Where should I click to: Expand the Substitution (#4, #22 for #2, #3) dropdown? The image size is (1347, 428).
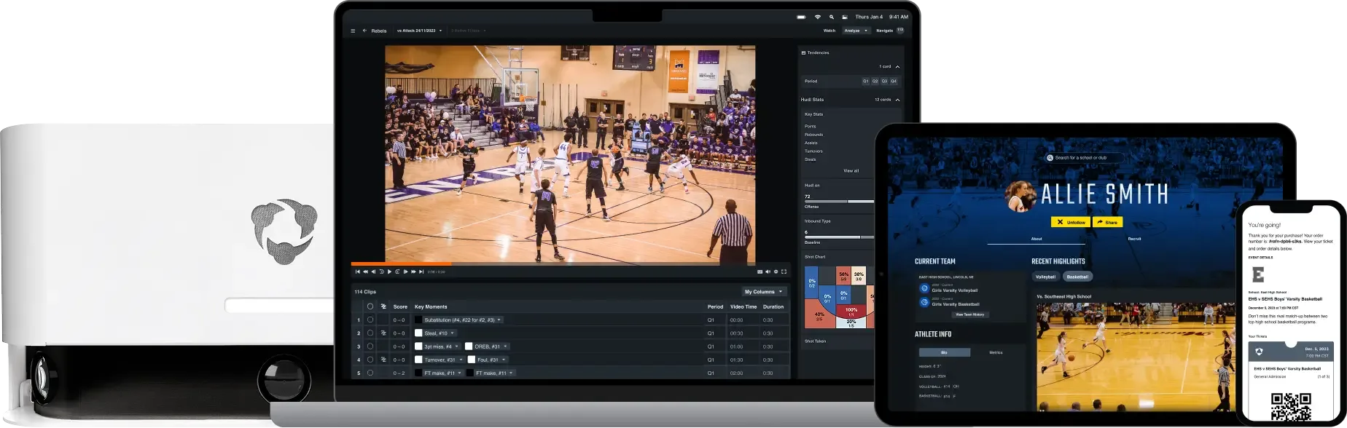[499, 320]
